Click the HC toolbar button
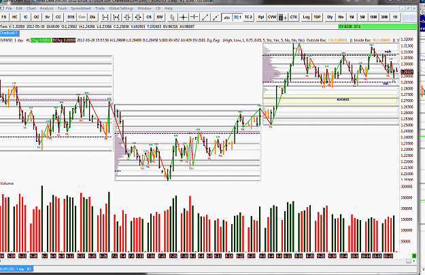Viewport: 425px width, 275px height. (x=15, y=17)
